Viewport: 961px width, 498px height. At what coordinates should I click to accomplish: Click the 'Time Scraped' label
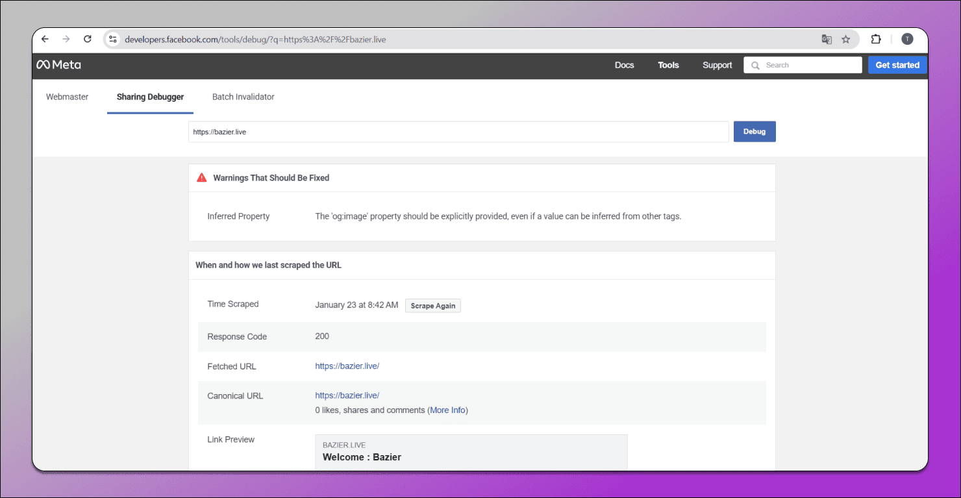(233, 304)
